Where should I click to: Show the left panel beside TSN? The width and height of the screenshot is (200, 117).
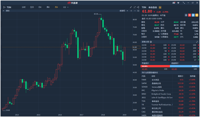(x=5, y=7)
